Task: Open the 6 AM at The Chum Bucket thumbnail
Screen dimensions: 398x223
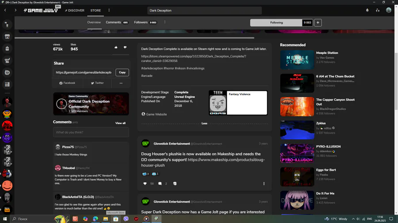Action: coord(297,83)
